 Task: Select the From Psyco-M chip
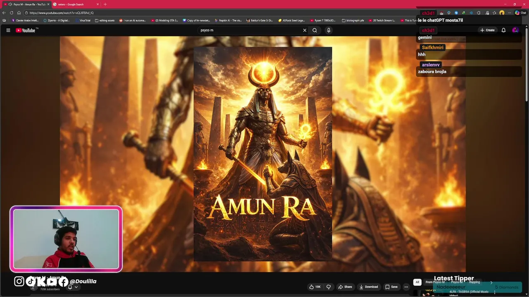[x=435, y=282]
